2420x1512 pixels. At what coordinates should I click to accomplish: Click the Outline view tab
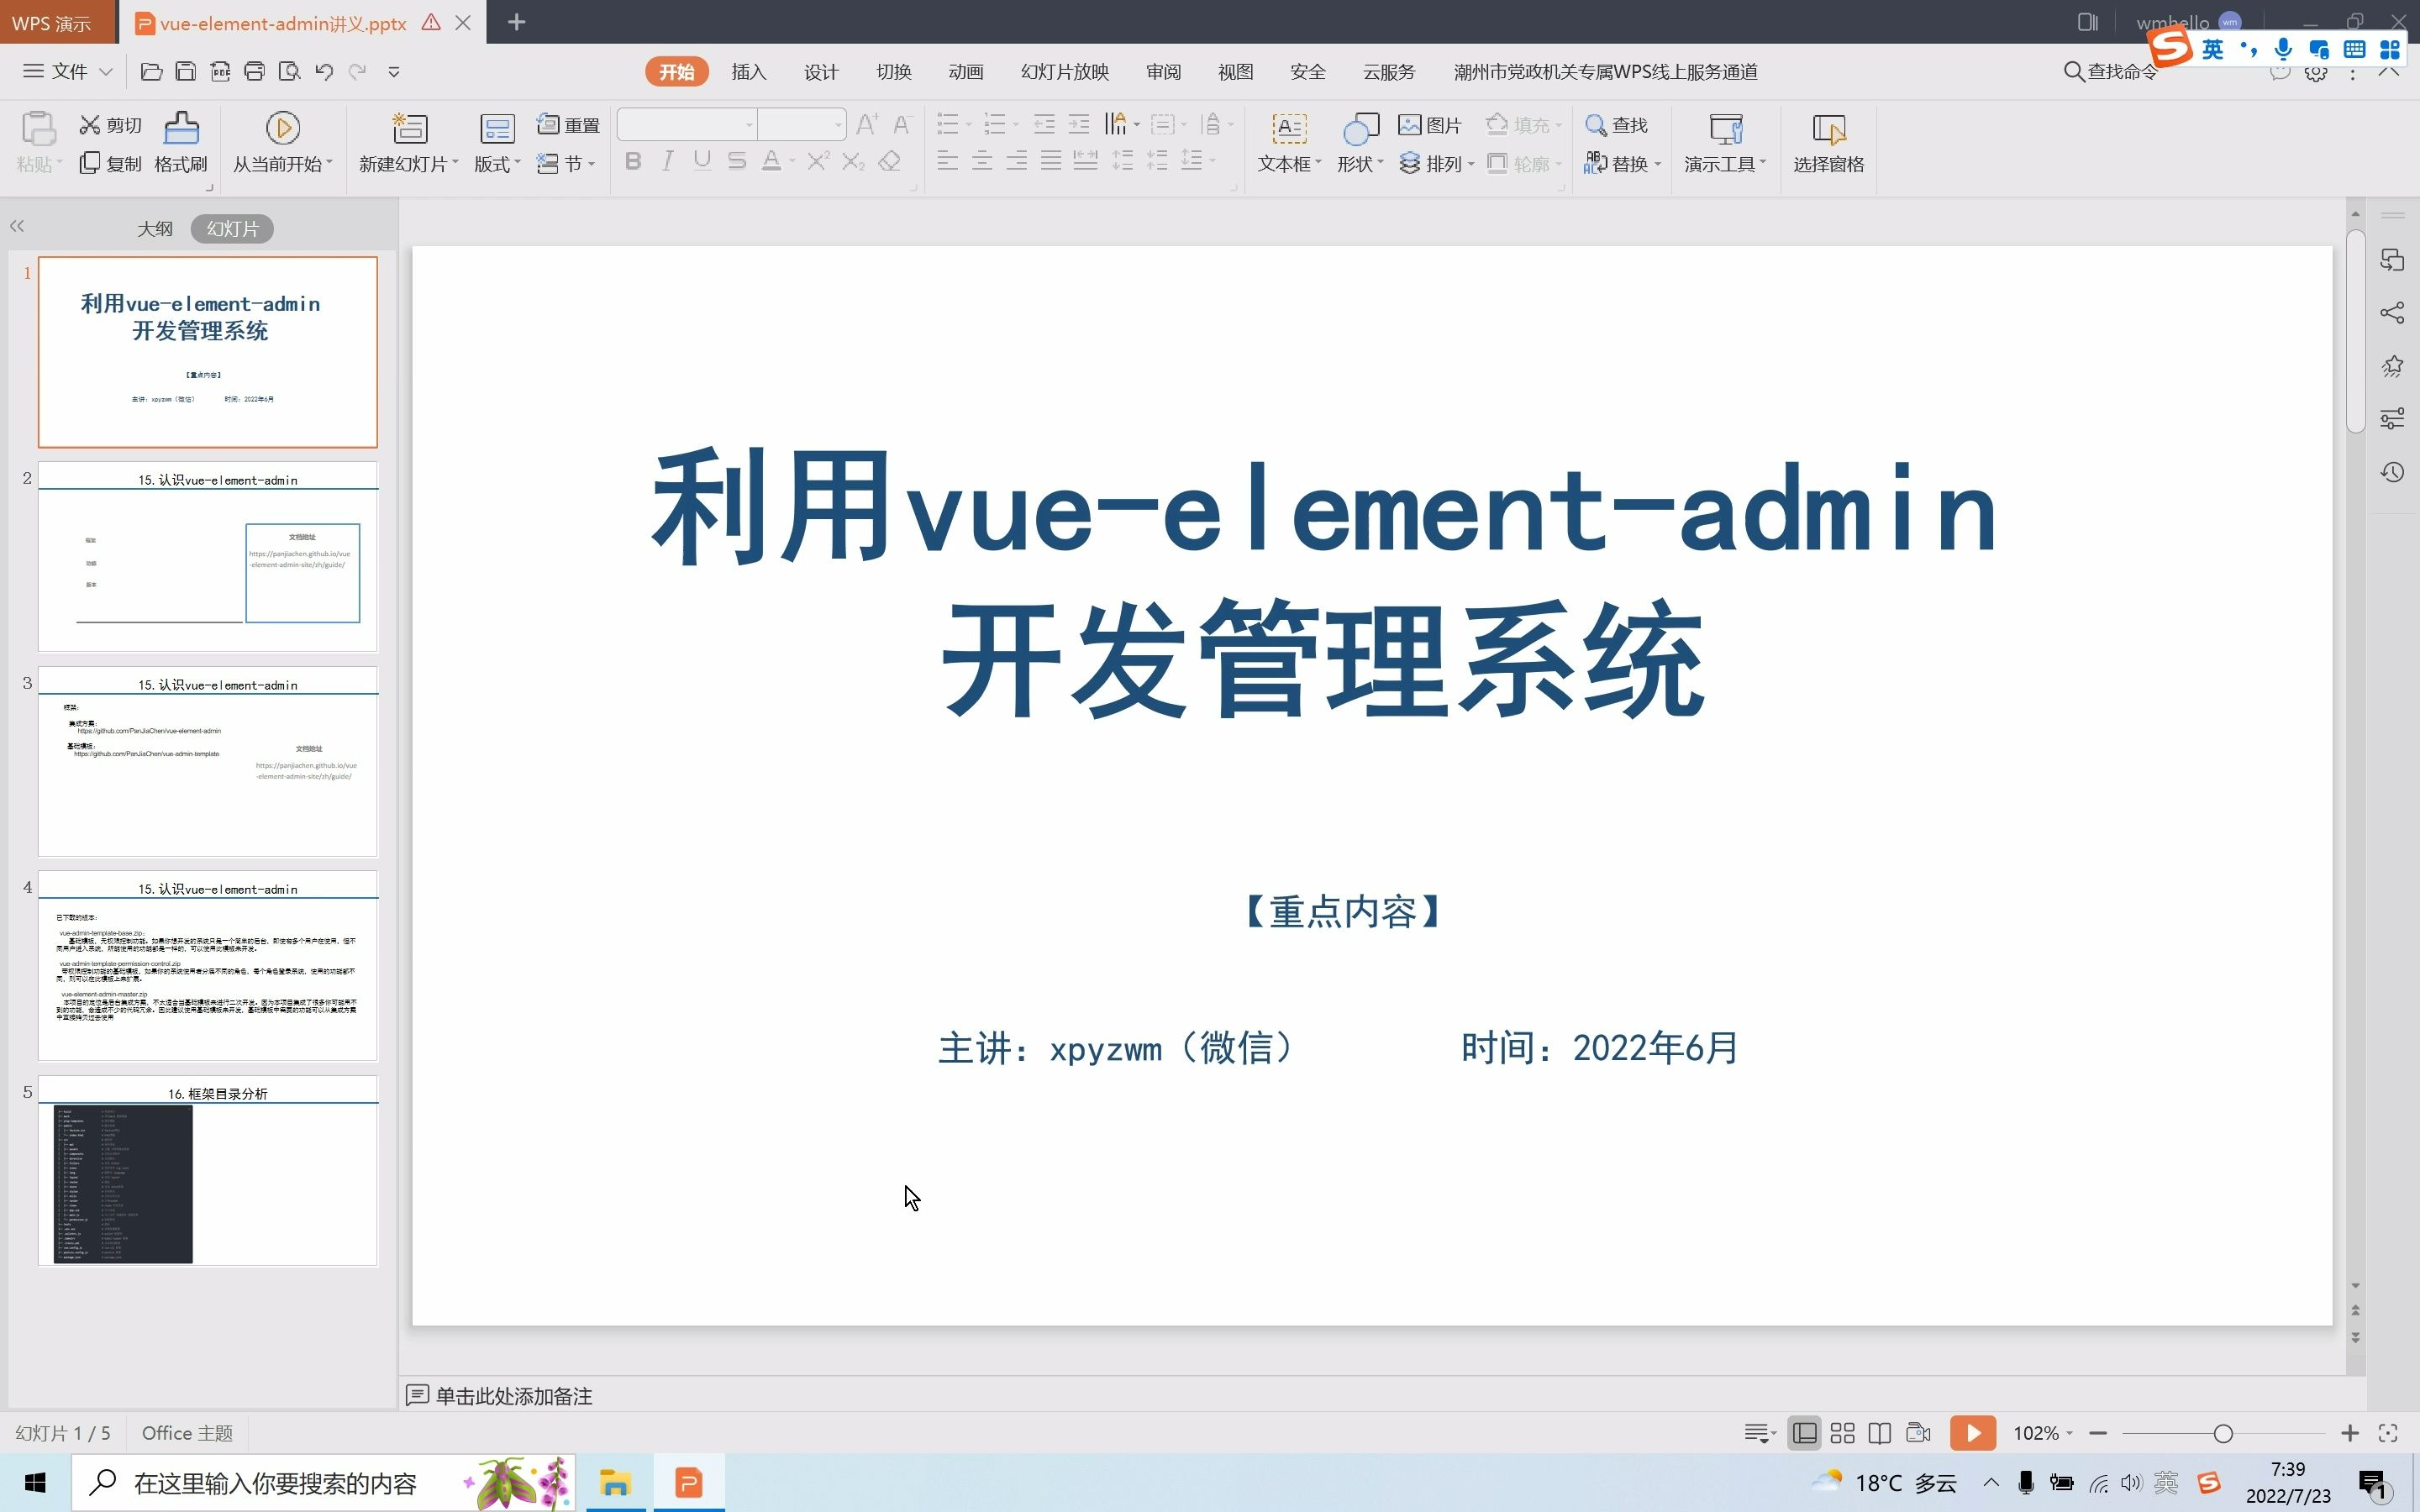coord(155,227)
